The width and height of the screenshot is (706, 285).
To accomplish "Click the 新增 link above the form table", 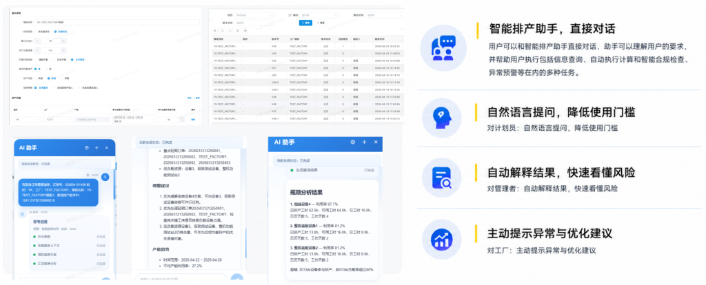I will point(196,98).
